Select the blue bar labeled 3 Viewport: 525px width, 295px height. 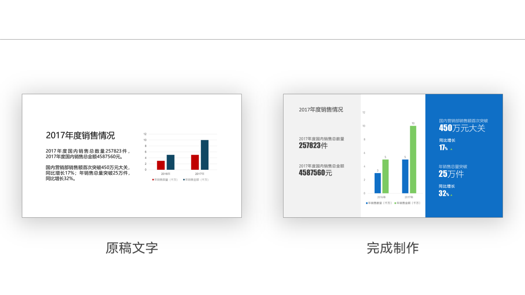click(x=378, y=183)
